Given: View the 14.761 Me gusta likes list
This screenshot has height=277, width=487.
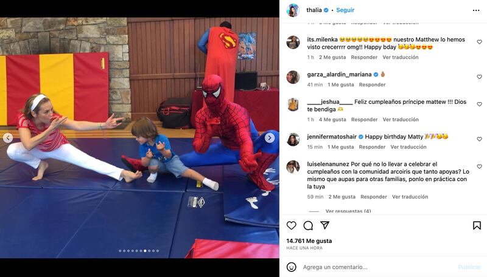Looking at the screenshot, I should (x=309, y=241).
